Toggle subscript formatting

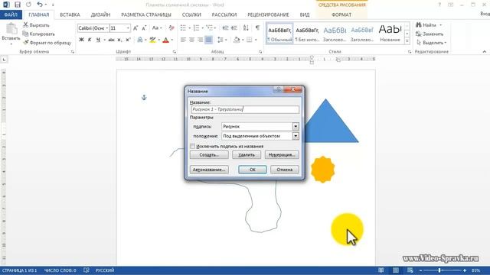point(119,40)
